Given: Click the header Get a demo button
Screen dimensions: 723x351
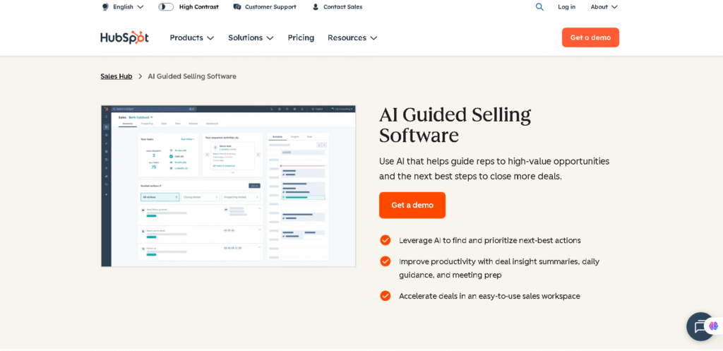Looking at the screenshot, I should pos(590,37).
